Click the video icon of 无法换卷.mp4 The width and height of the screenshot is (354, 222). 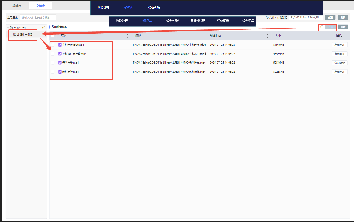tap(60, 63)
